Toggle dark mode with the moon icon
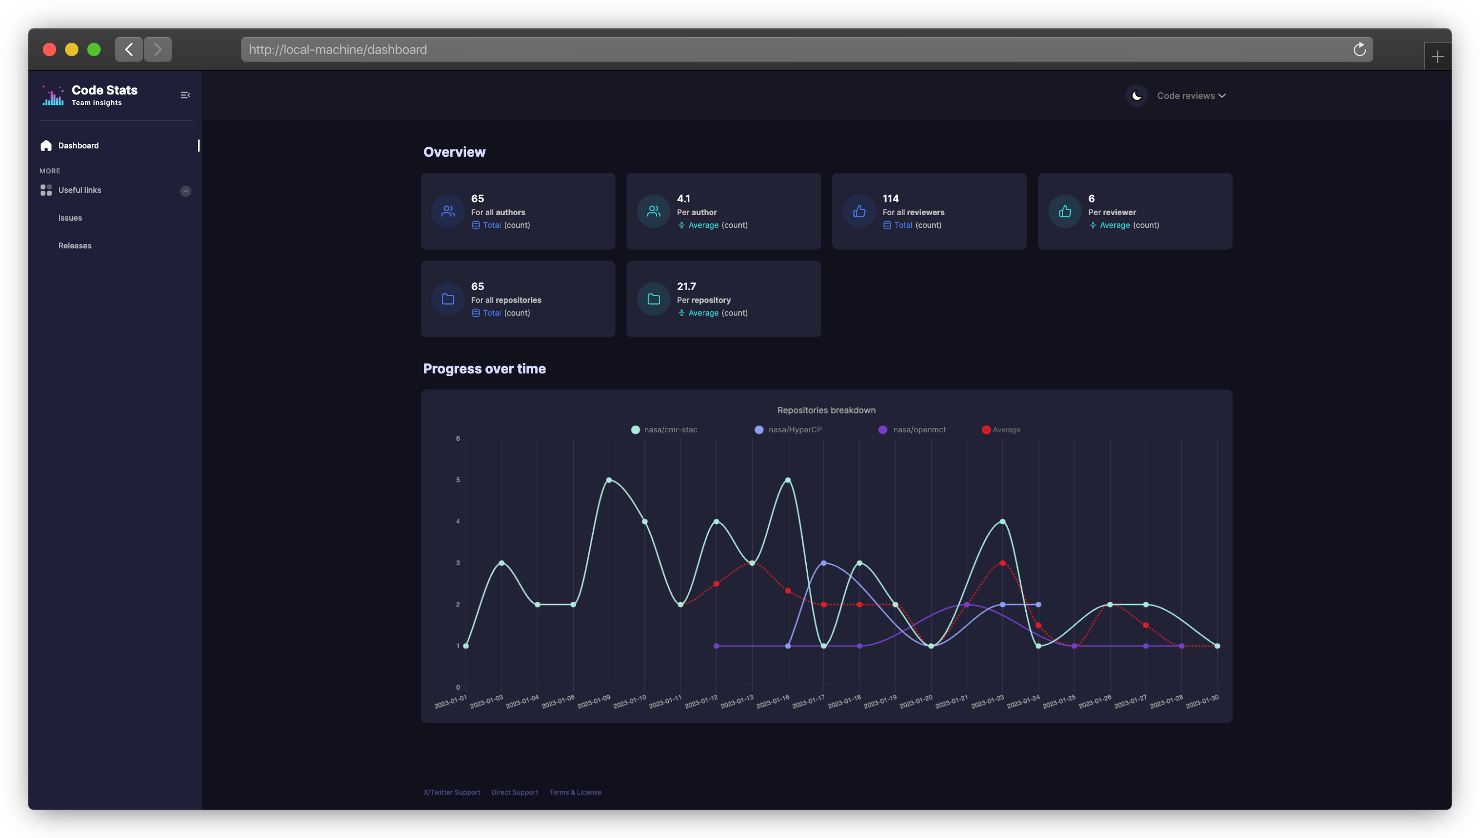Viewport: 1480px width, 838px height. pyautogui.click(x=1136, y=96)
